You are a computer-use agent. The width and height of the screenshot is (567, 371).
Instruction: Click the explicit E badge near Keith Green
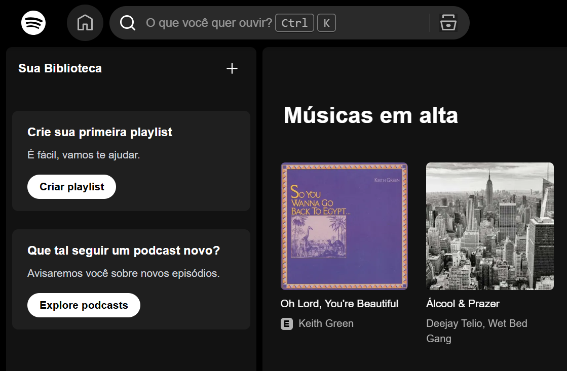287,324
